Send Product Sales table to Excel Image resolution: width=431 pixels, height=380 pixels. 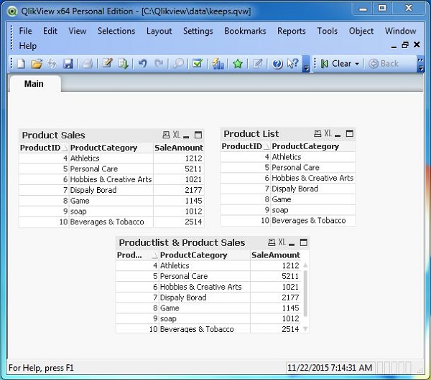coord(177,135)
